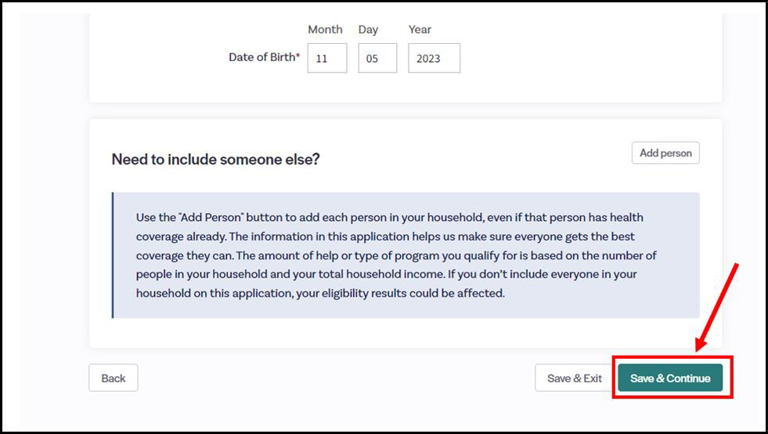Click the red arrow annotation
768x434 pixels.
[x=716, y=307]
